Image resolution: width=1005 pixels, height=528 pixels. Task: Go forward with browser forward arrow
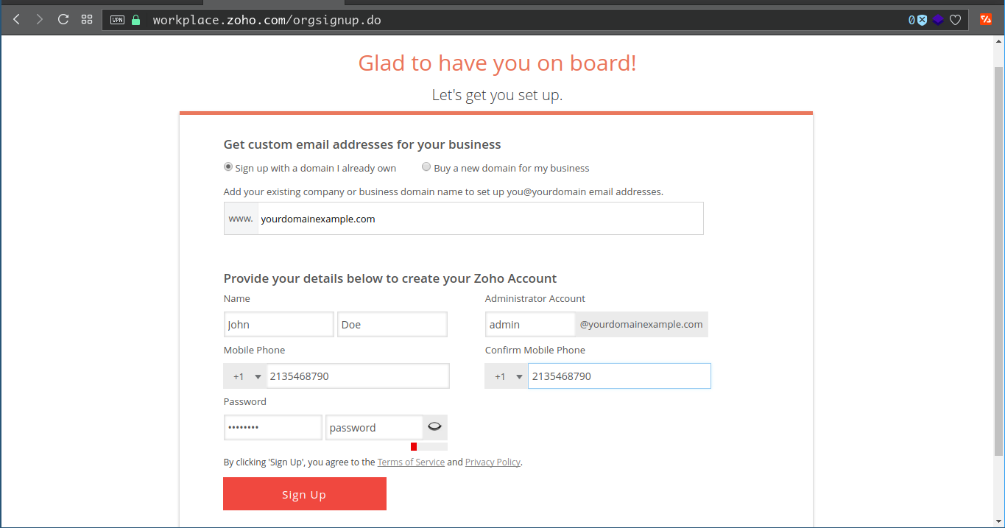coord(40,20)
